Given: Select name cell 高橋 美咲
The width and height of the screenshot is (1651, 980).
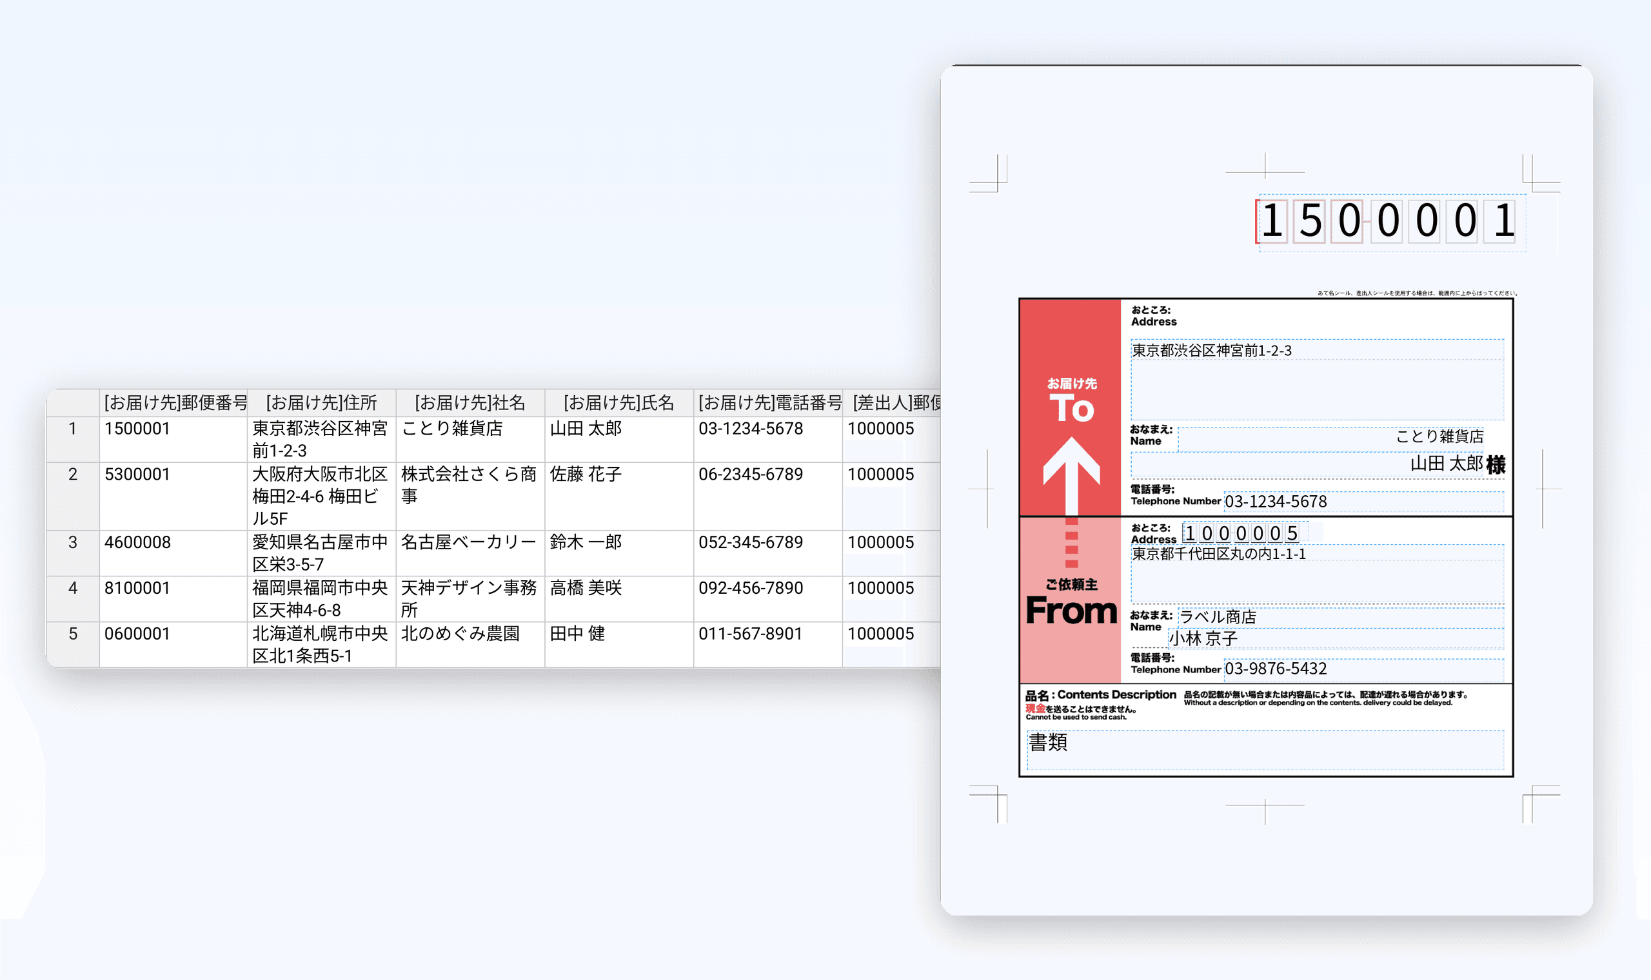Looking at the screenshot, I should [x=618, y=599].
